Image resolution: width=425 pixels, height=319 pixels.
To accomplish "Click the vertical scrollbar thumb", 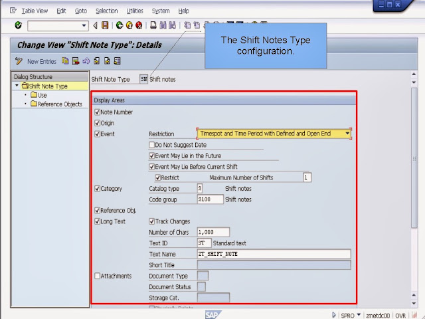I will [414, 158].
